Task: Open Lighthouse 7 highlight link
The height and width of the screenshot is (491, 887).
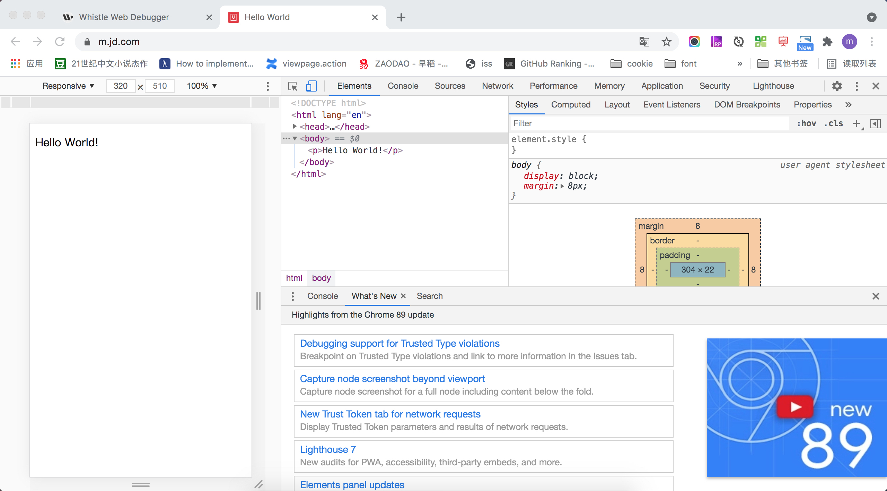Action: 328,449
